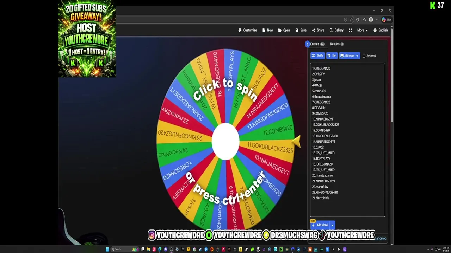Image resolution: width=451 pixels, height=253 pixels.
Task: Select entry 3.josan in the list
Action: 316,80
